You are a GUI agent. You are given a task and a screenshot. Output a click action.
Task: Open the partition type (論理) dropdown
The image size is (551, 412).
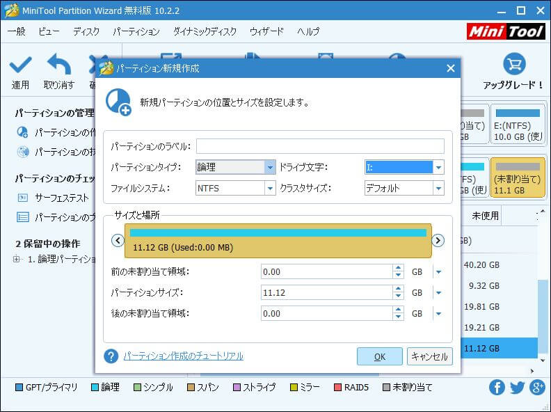point(270,167)
